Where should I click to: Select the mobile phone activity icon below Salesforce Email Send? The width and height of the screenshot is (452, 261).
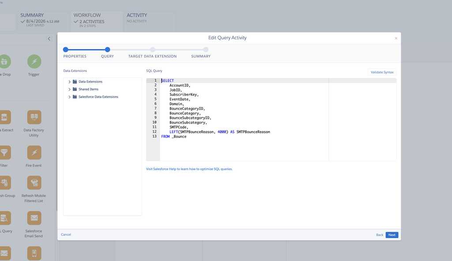pos(34,253)
